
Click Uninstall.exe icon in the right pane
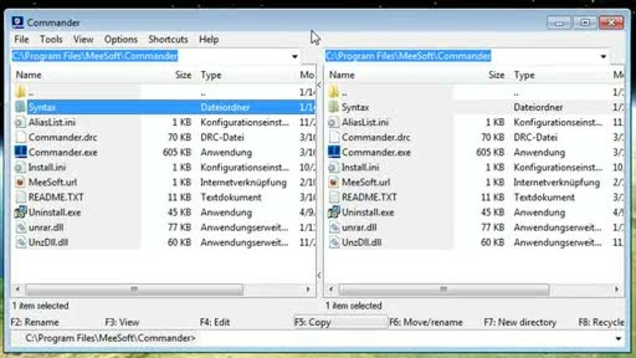334,212
